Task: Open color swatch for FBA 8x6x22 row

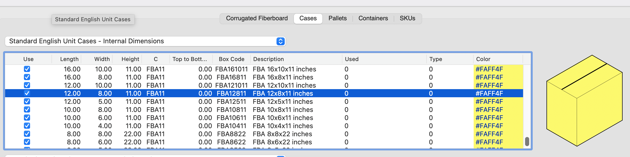Action: 498,142
